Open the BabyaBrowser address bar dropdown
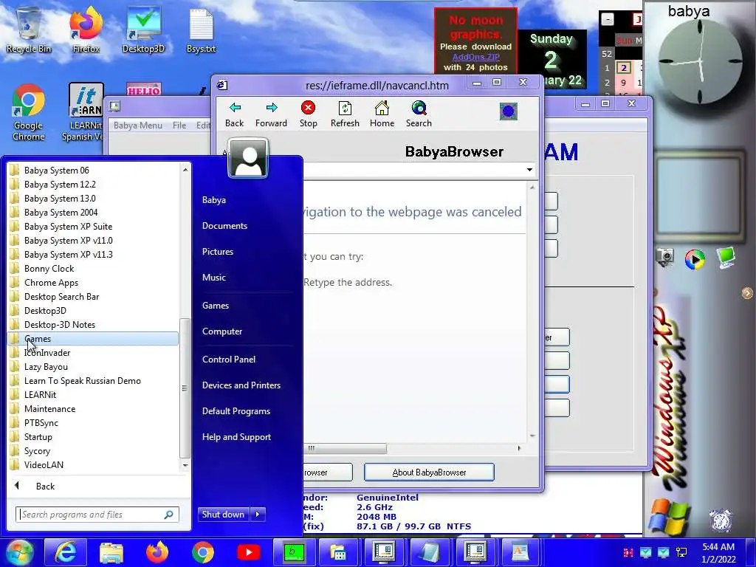Image resolution: width=756 pixels, height=567 pixels. click(x=529, y=170)
